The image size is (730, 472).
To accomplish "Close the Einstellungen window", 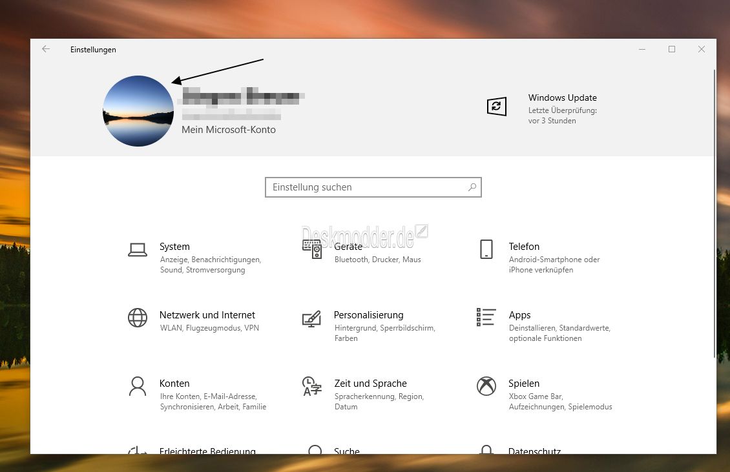I will [x=702, y=49].
